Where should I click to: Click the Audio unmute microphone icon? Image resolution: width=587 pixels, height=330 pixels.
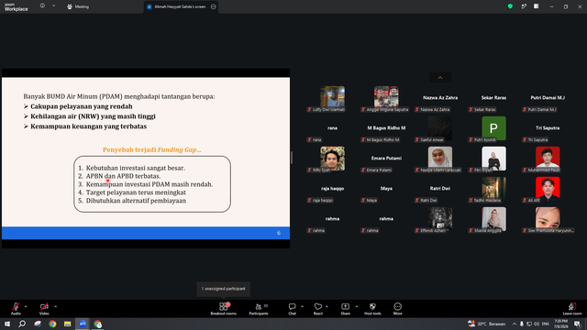click(x=16, y=306)
